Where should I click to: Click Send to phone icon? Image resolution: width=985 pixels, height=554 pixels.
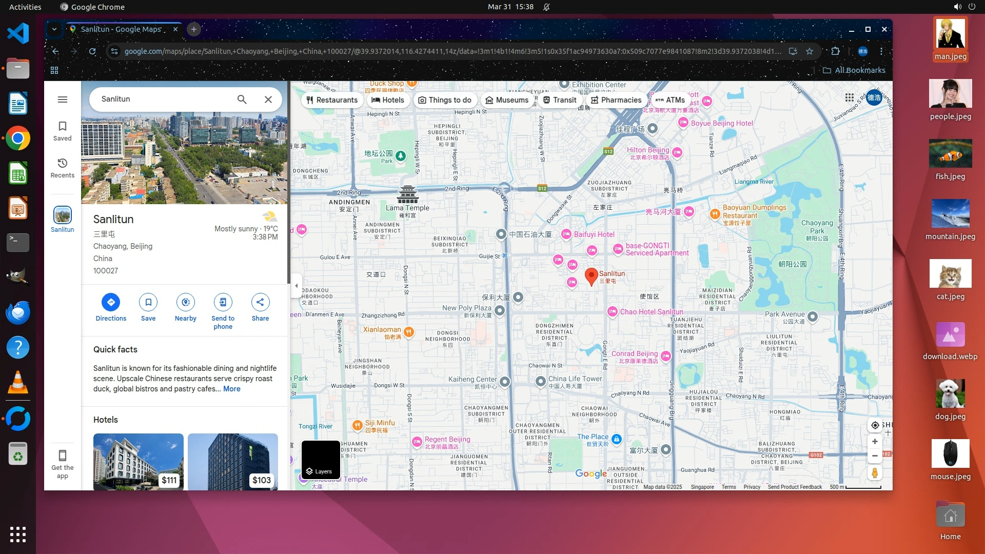(223, 302)
